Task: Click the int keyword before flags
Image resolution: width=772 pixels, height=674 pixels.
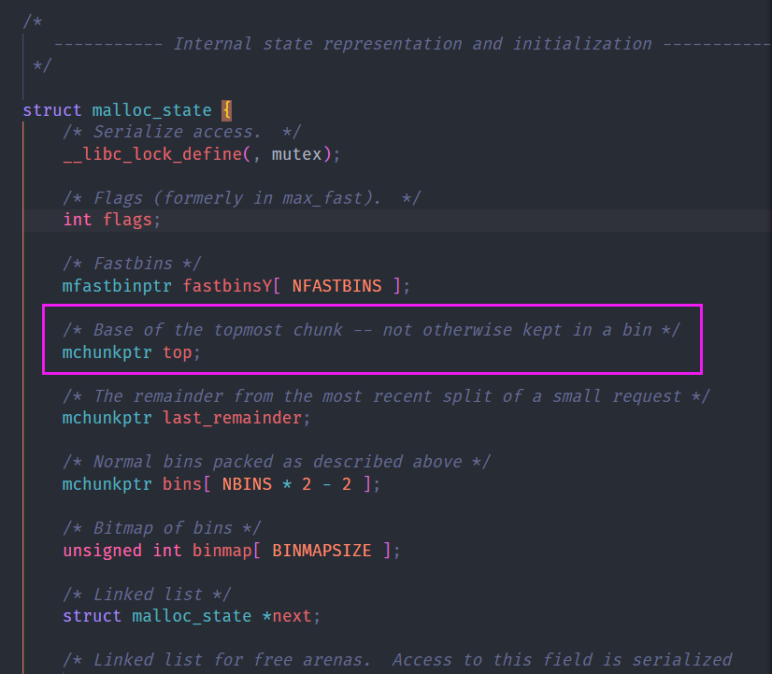Action: coord(78,220)
